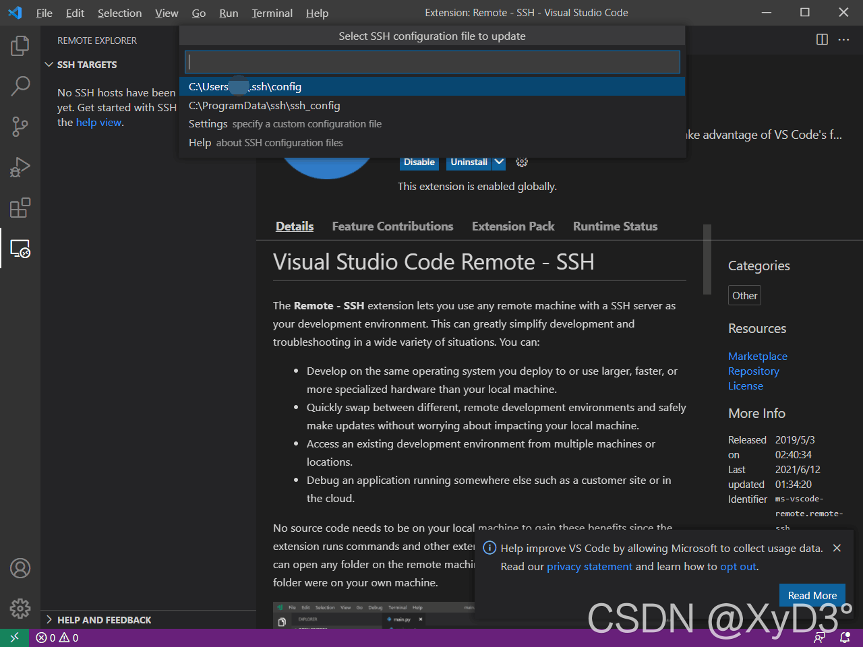
Task: Dismiss the telemetry notification
Action: (x=837, y=548)
